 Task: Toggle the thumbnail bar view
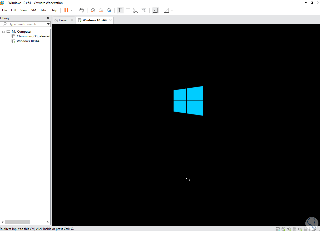(x=128, y=10)
